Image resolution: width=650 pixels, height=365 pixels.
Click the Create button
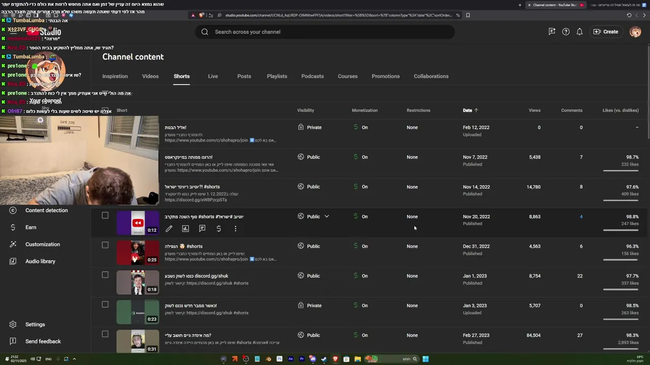click(606, 31)
